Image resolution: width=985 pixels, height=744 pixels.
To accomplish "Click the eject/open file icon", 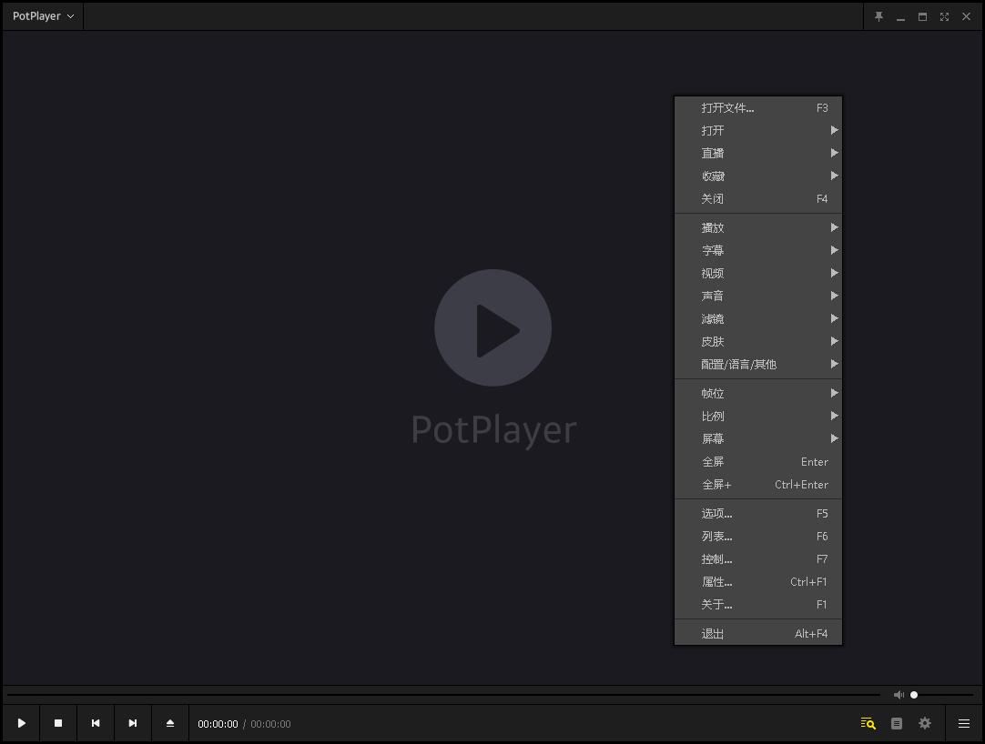I will click(170, 723).
